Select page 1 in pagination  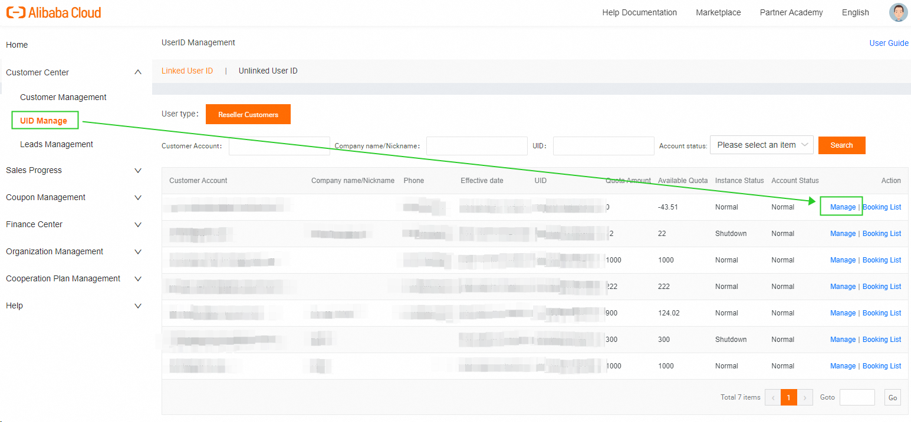click(789, 397)
